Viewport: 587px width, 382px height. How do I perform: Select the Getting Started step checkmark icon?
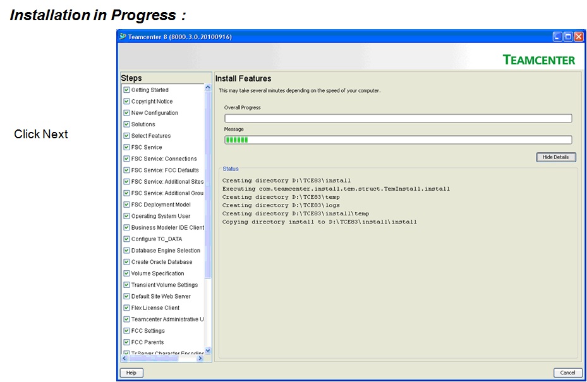click(126, 90)
